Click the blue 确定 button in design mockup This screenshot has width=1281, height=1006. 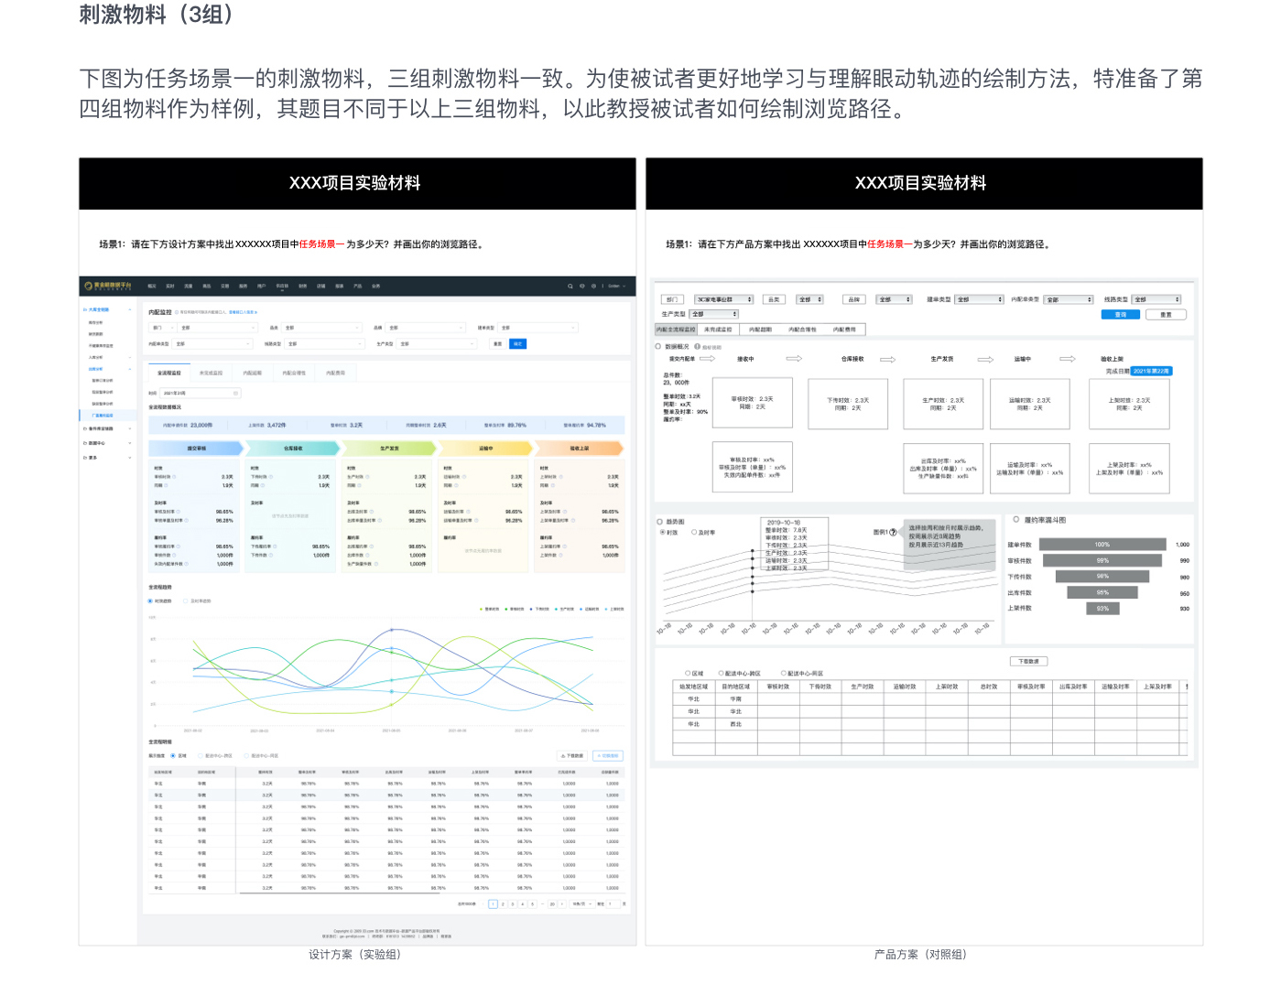click(517, 344)
